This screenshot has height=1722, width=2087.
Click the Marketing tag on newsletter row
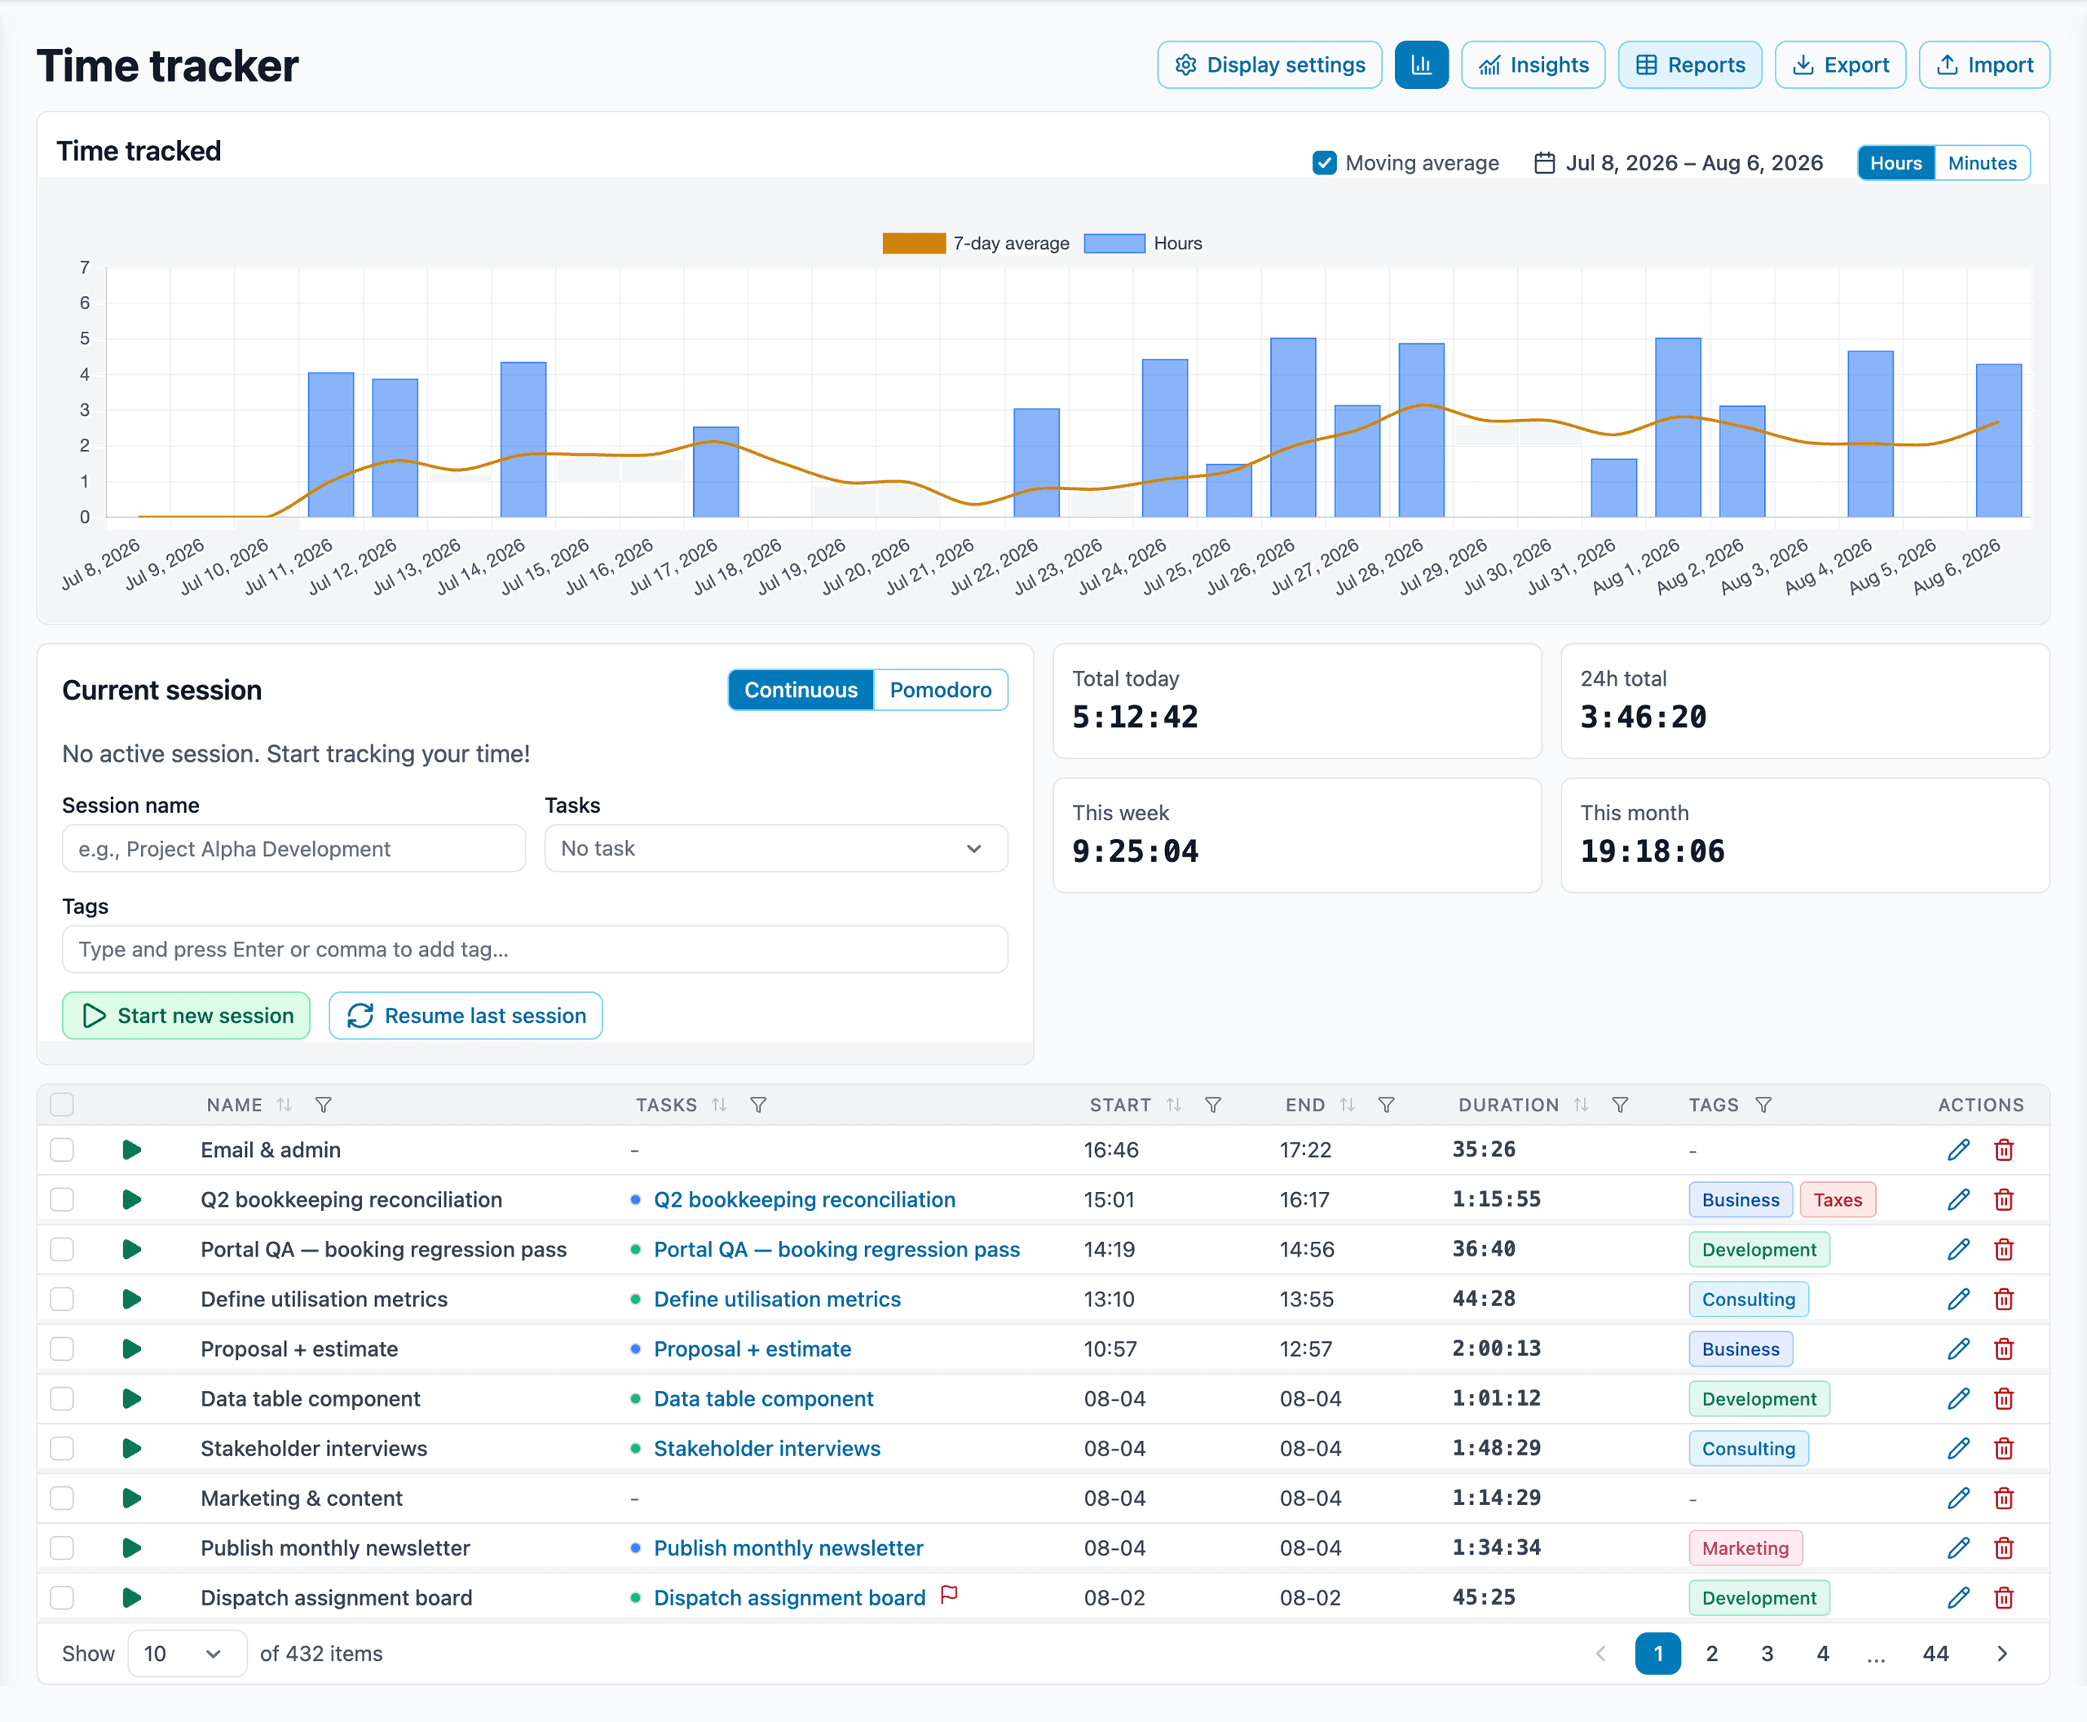click(1745, 1548)
